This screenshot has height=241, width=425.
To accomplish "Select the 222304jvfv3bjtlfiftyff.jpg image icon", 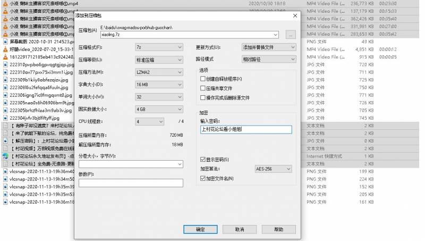I will pos(5,118).
